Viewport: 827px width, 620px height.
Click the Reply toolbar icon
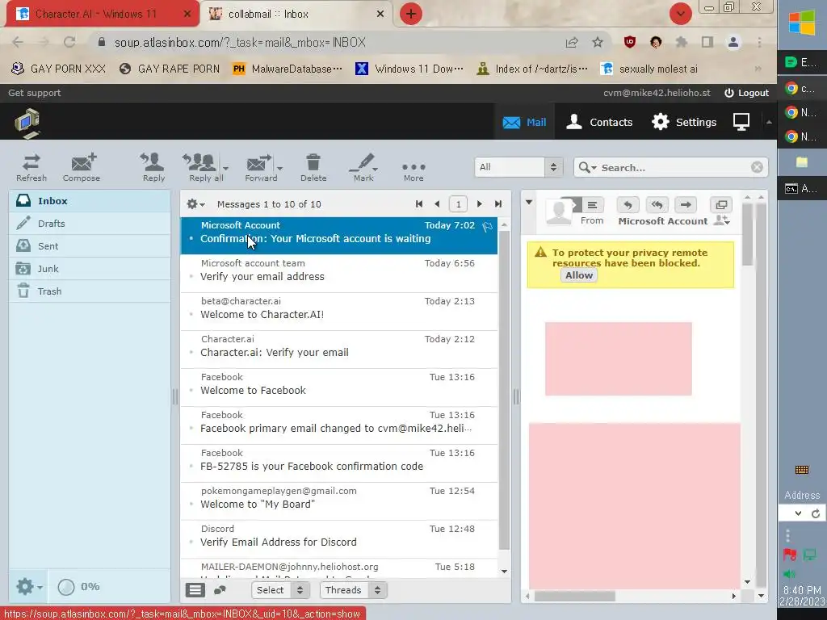[153, 168]
